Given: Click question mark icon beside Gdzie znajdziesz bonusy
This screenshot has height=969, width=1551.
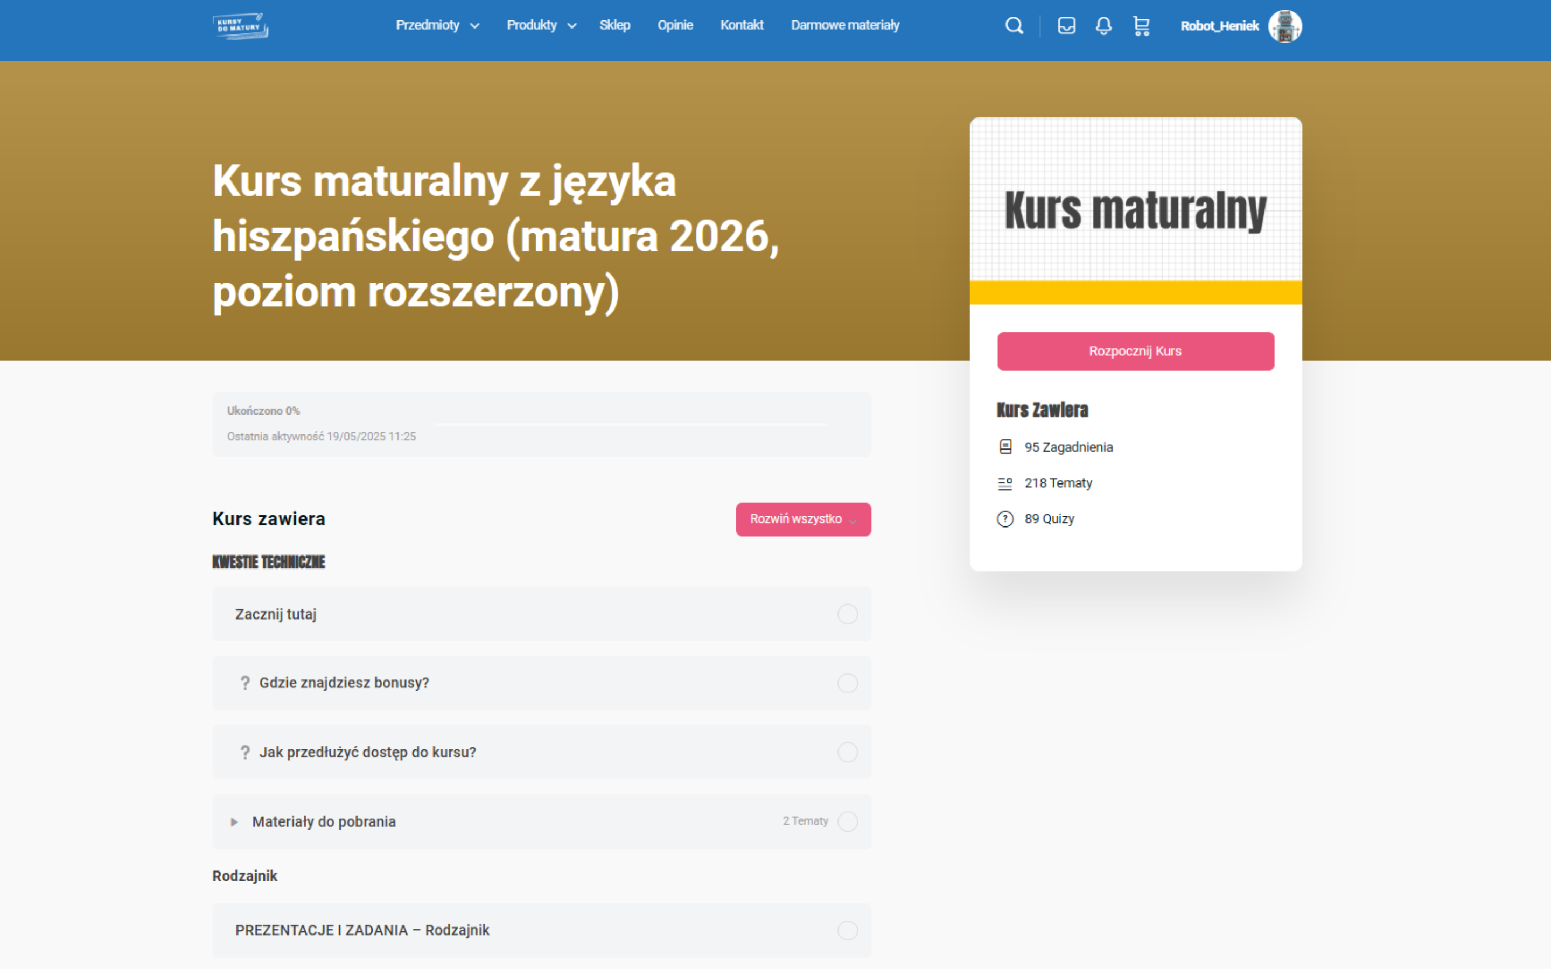Looking at the screenshot, I should pos(245,683).
